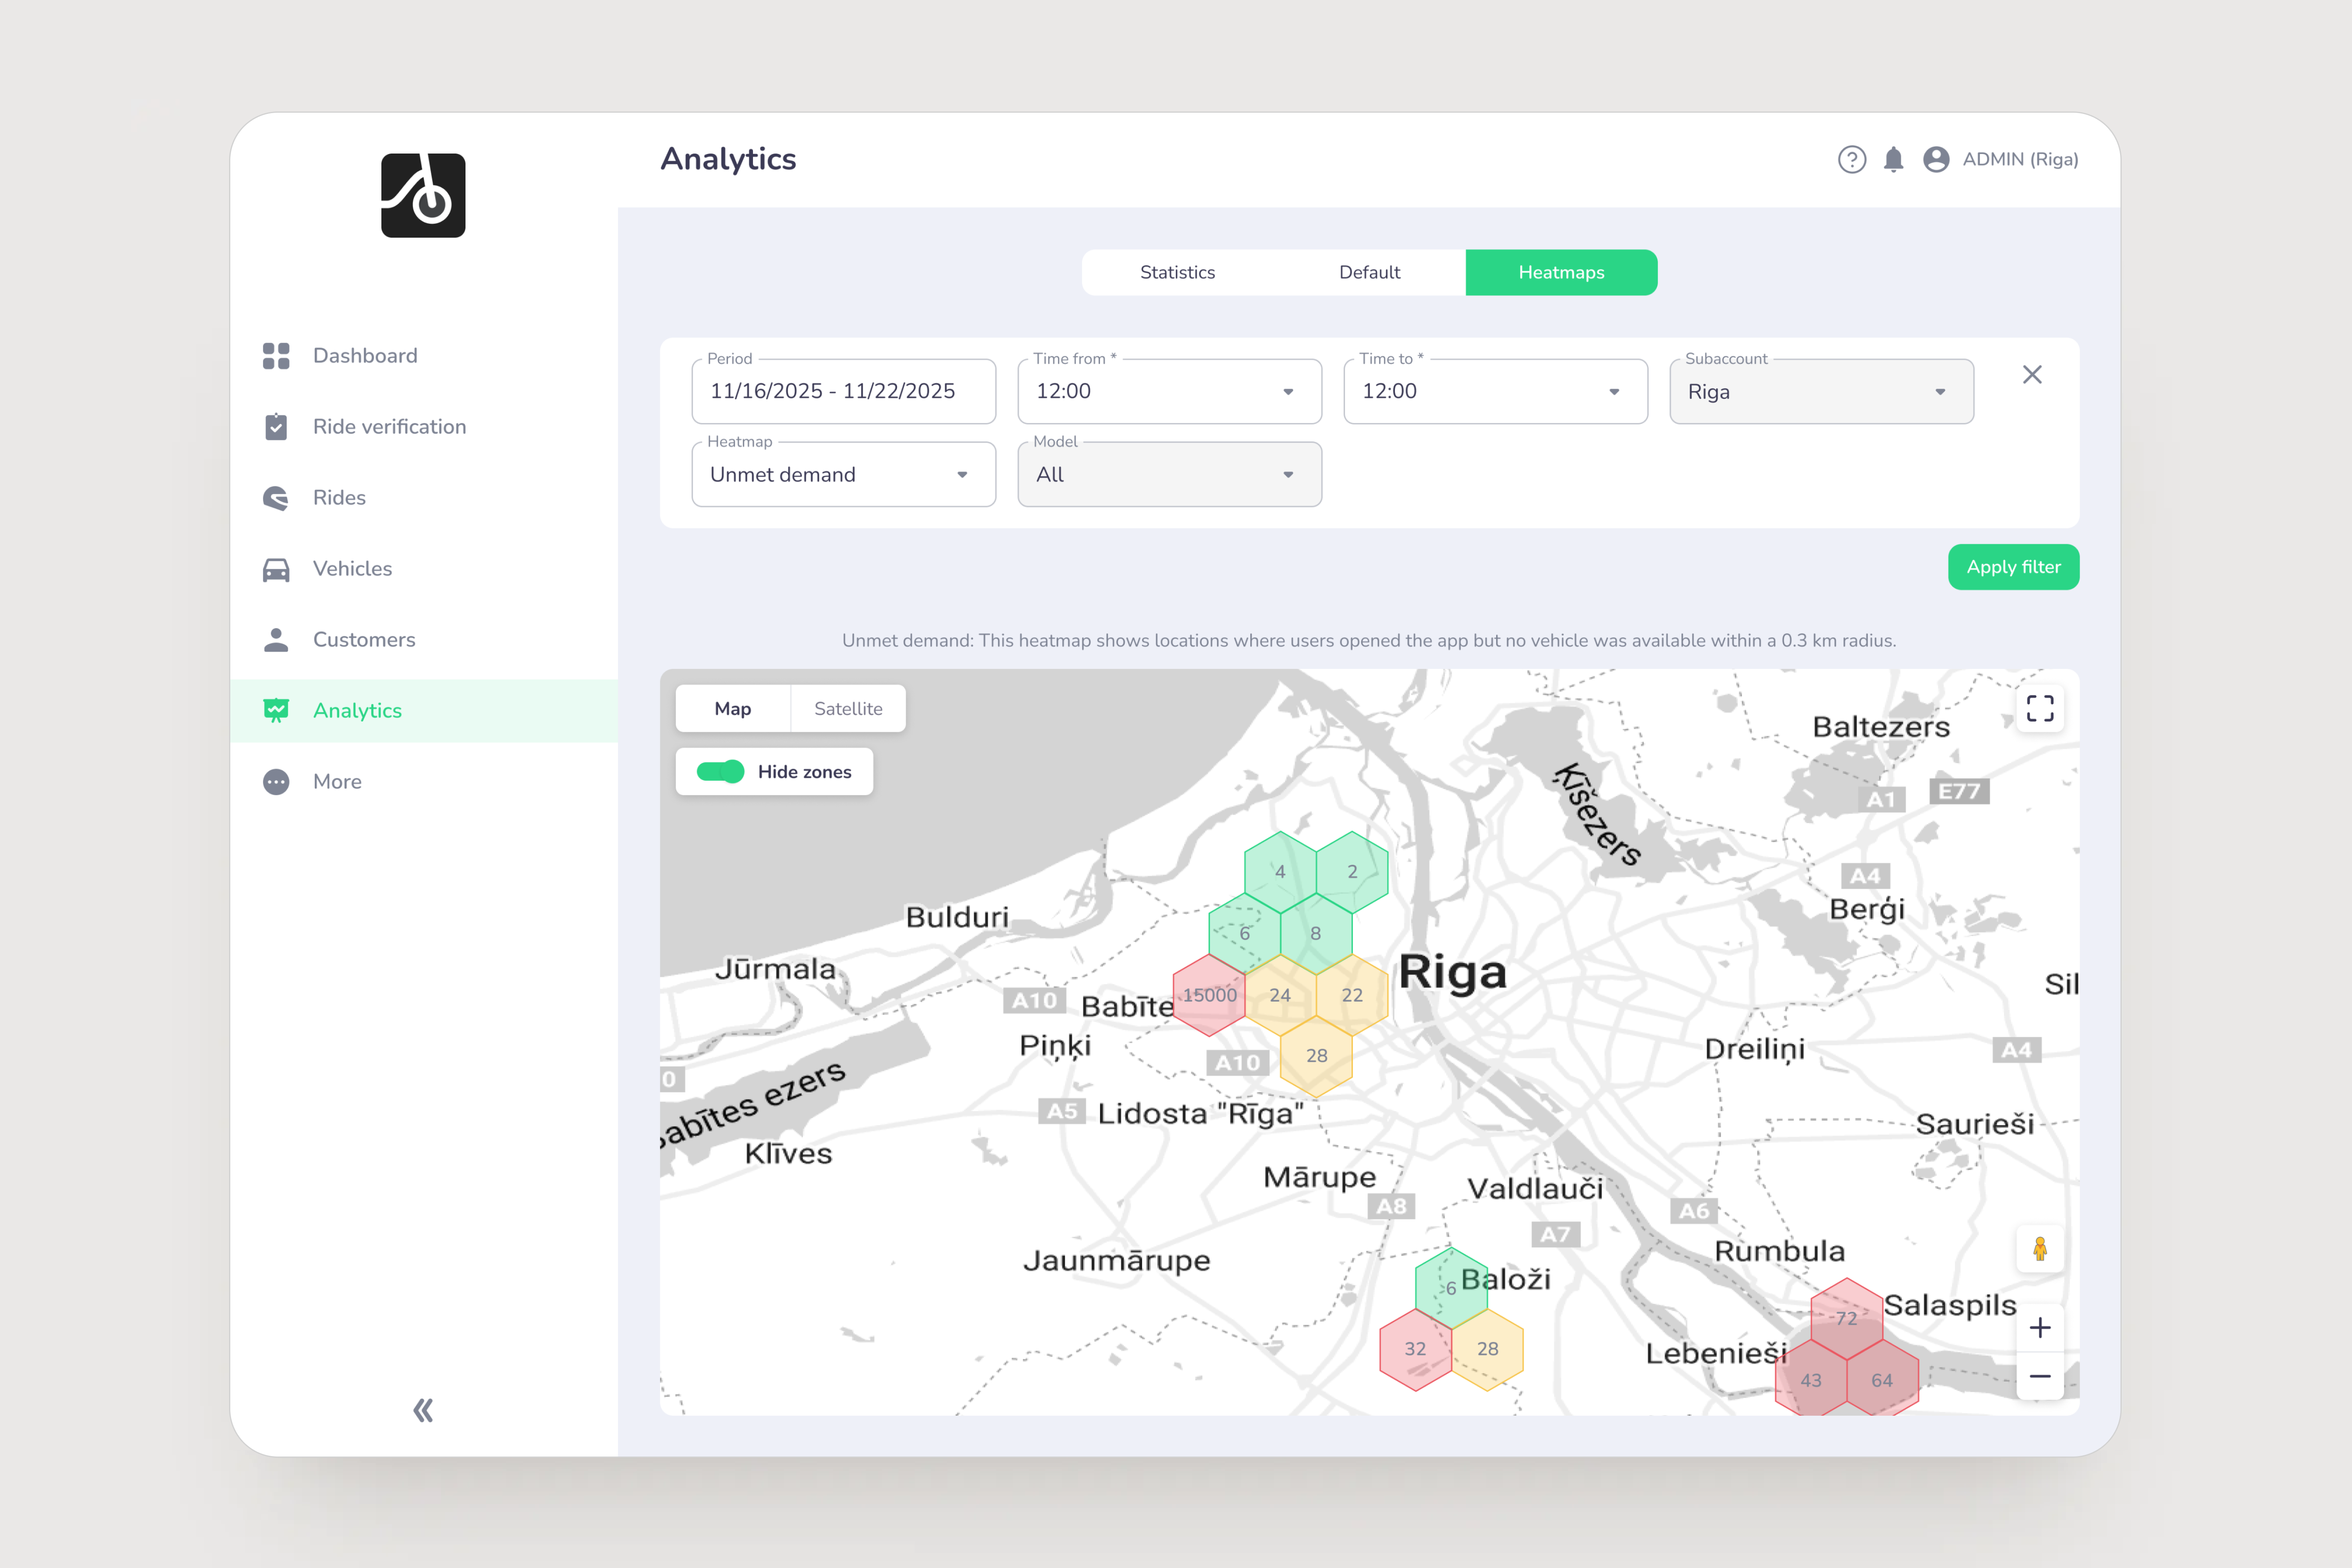
Task: Click ADMIN (Riga) account name
Action: 2020,160
